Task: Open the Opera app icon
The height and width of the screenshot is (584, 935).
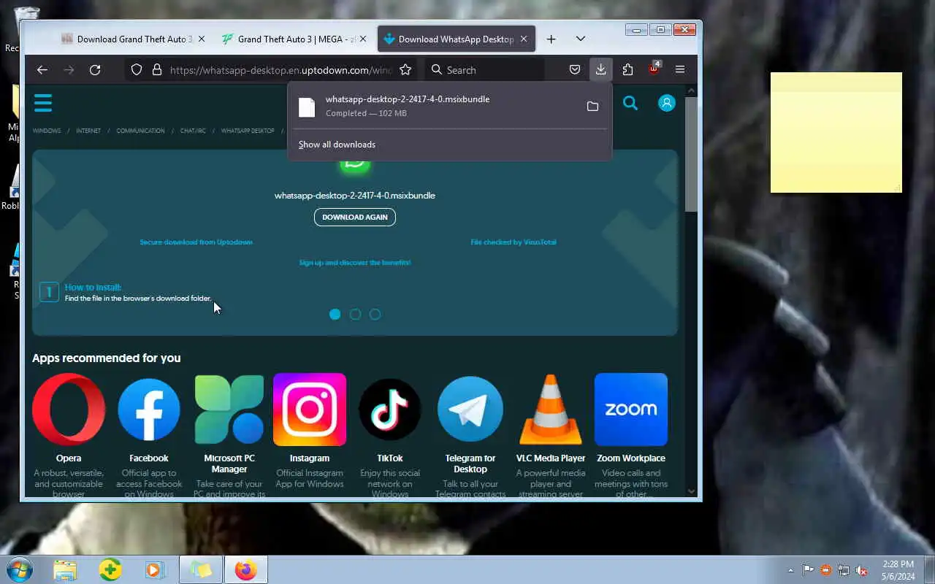Action: point(69,410)
